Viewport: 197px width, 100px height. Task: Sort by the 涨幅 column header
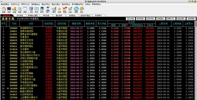point(125,25)
